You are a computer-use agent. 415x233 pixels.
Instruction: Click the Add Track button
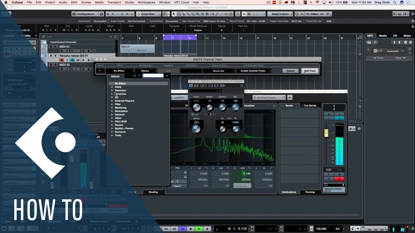click(310, 71)
